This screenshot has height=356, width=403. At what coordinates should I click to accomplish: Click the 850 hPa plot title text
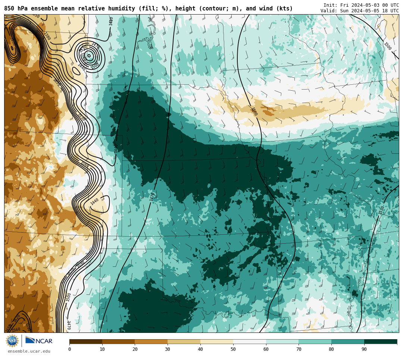click(x=148, y=9)
